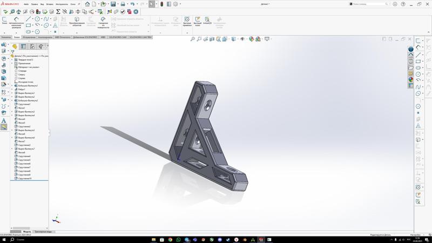Image resolution: width=432 pixels, height=243 pixels.
Task: Open dropdown arrow next to Save icon
Action: (118, 4)
